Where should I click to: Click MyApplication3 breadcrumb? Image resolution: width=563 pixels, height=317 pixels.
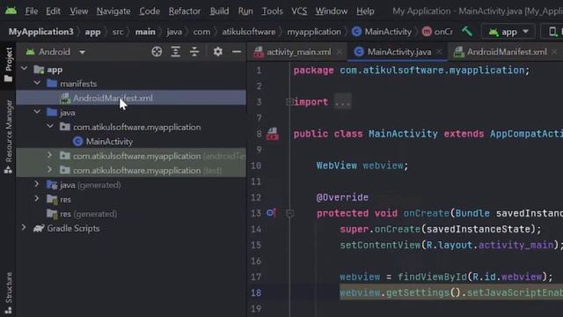click(41, 32)
